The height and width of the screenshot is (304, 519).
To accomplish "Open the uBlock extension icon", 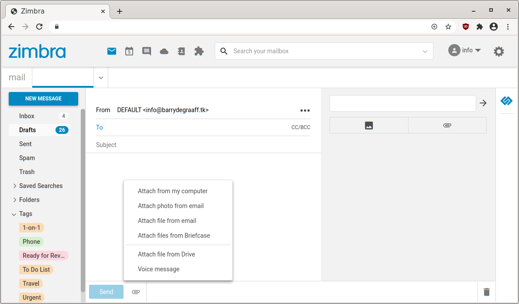I will point(466,27).
